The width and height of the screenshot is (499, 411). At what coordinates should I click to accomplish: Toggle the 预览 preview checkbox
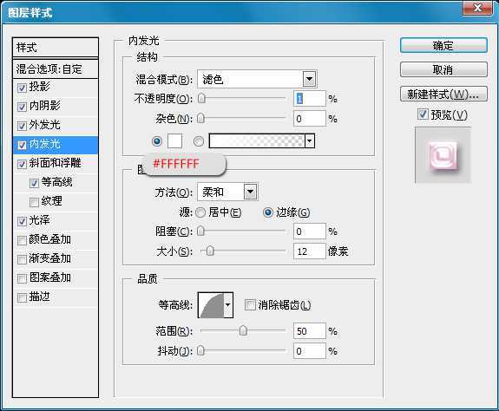[423, 114]
